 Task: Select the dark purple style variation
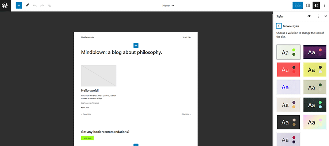pyautogui.click(x=315, y=52)
